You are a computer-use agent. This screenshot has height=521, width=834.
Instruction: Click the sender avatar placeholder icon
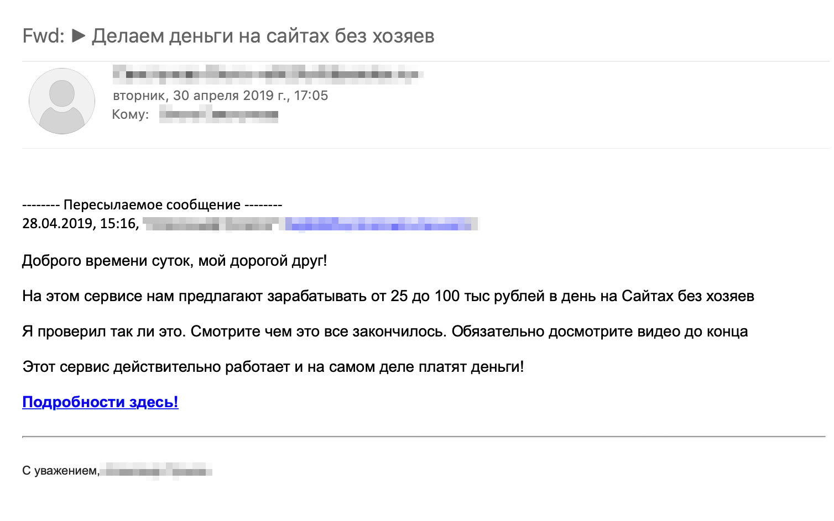62,101
